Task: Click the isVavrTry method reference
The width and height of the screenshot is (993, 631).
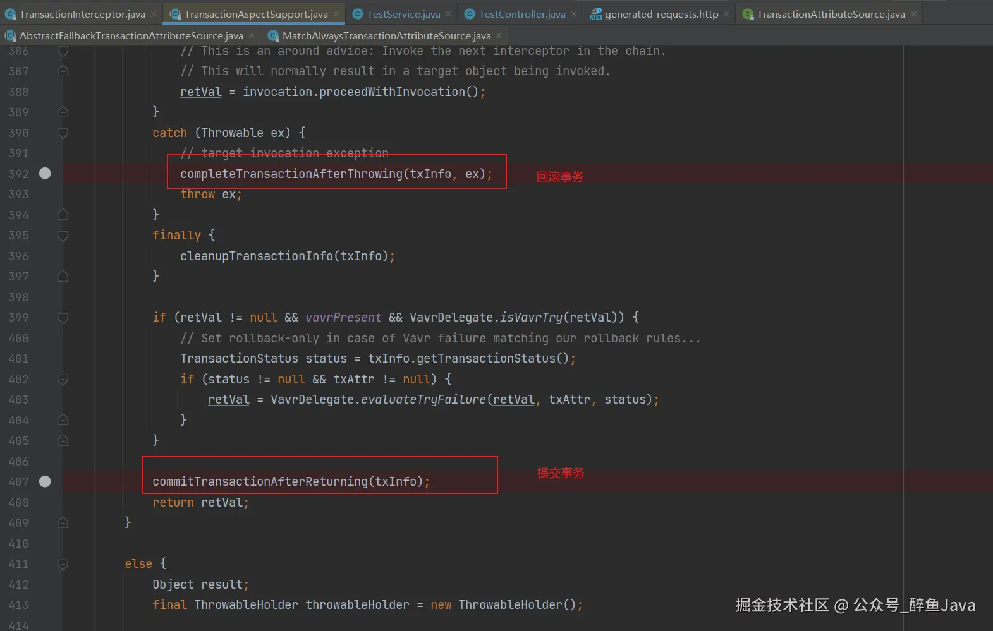Action: click(531, 317)
